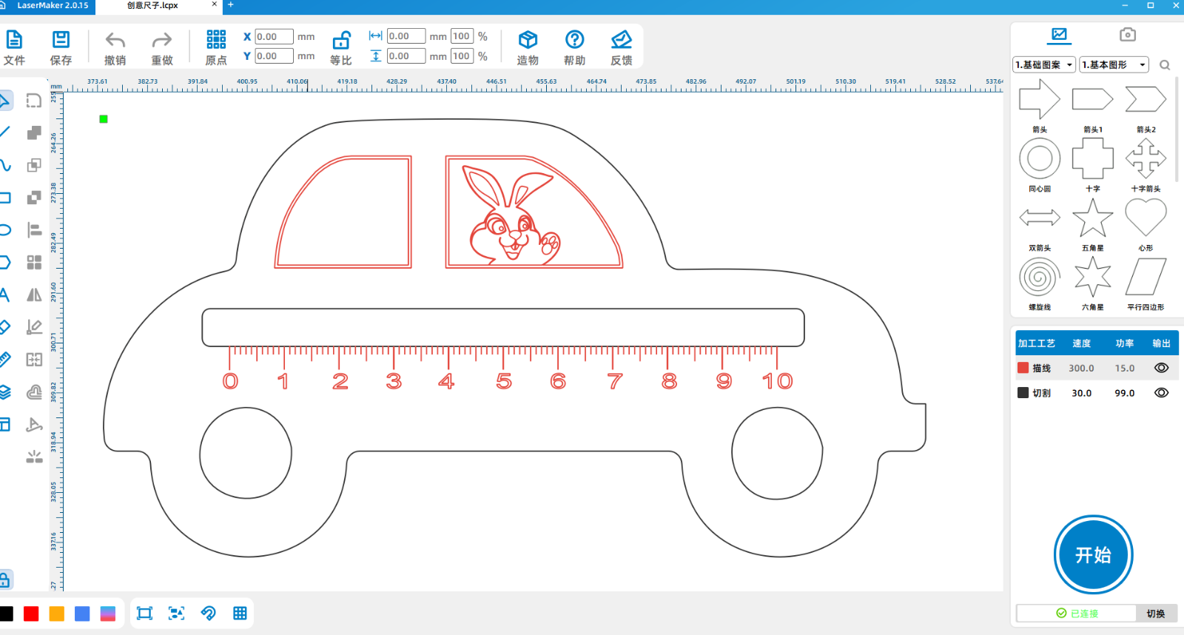Select the 创意尺子.lcpx document tab
1184x635 pixels.
[152, 5]
